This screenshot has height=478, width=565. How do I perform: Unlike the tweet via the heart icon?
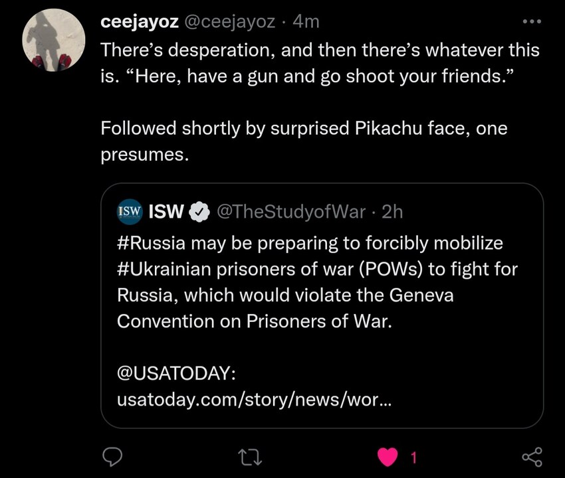(x=388, y=457)
